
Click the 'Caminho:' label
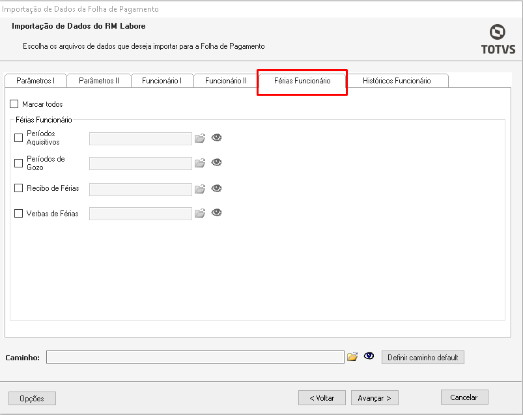pos(22,358)
